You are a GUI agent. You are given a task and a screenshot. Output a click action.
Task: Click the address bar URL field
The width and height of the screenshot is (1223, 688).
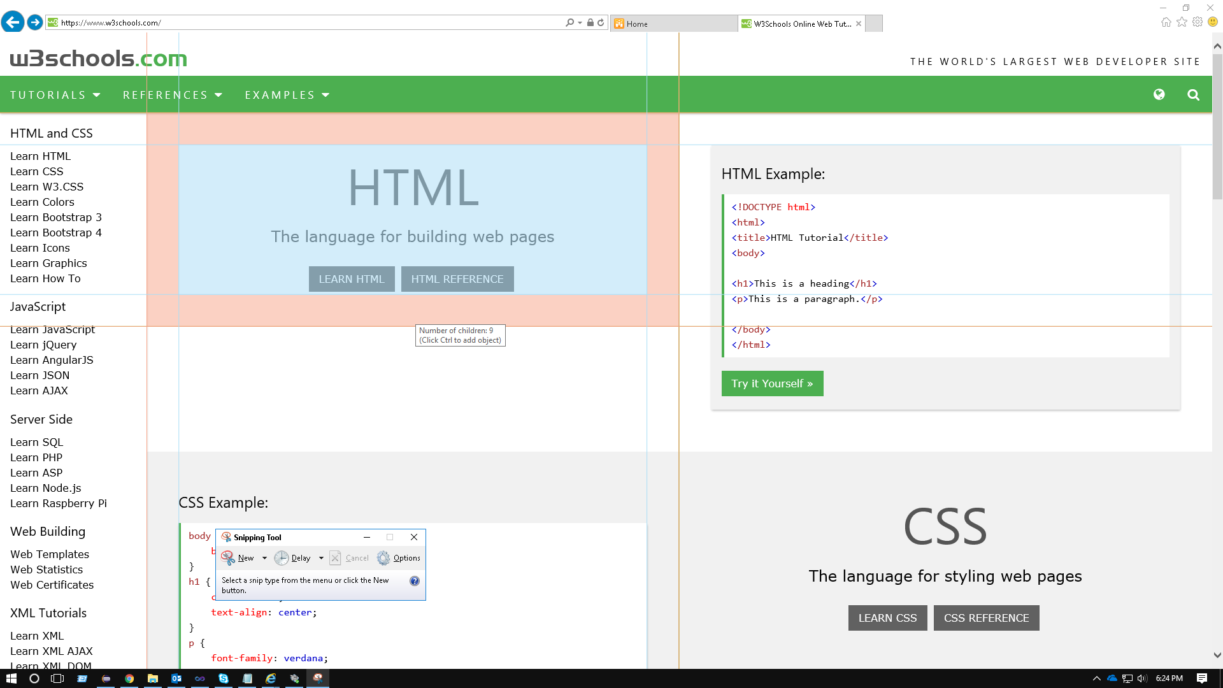306,22
